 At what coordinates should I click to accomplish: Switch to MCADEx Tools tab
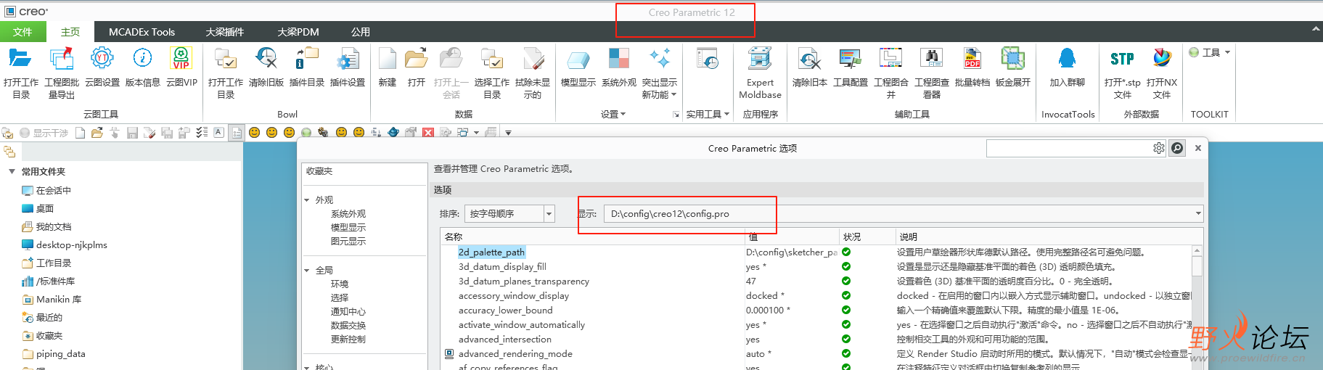pyautogui.click(x=142, y=32)
